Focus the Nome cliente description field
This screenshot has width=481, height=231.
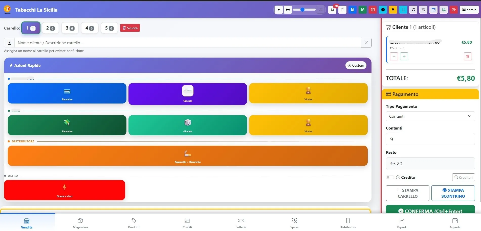(188, 43)
